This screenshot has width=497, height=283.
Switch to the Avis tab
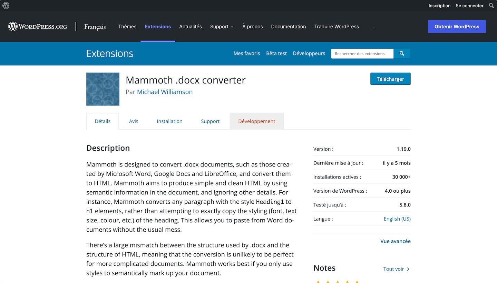[134, 121]
